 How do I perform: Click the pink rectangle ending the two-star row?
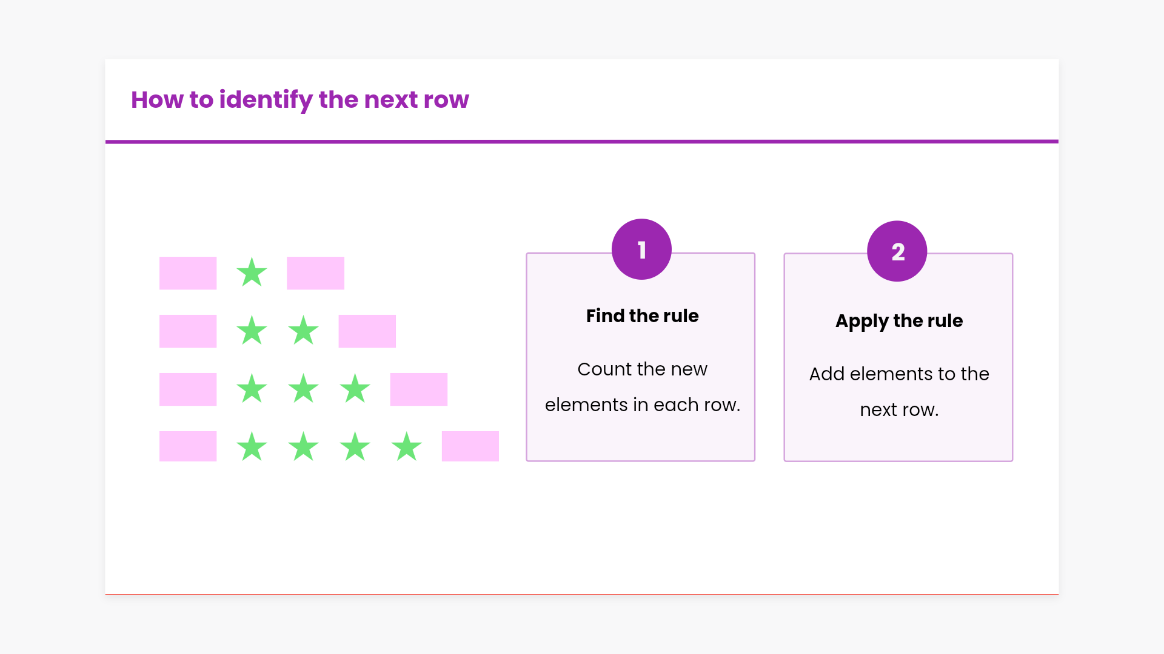tap(367, 331)
